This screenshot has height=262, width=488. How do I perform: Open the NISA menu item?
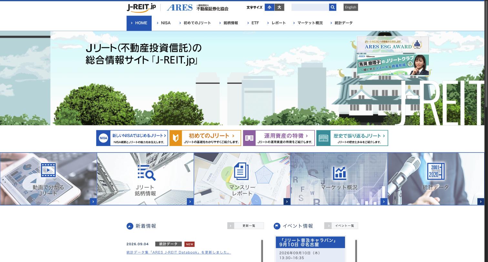pyautogui.click(x=164, y=23)
